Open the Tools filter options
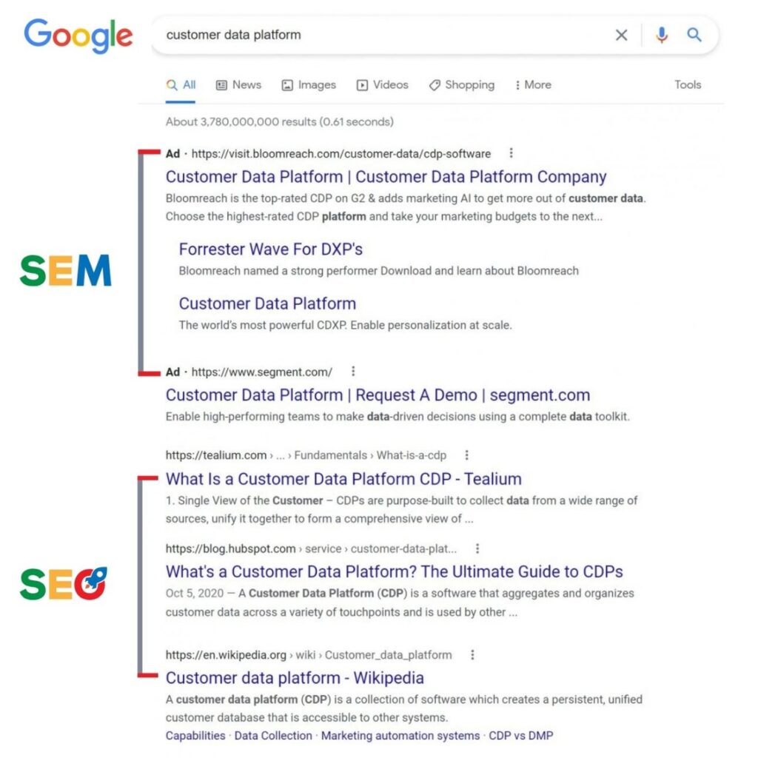The width and height of the screenshot is (758, 758). (x=687, y=84)
